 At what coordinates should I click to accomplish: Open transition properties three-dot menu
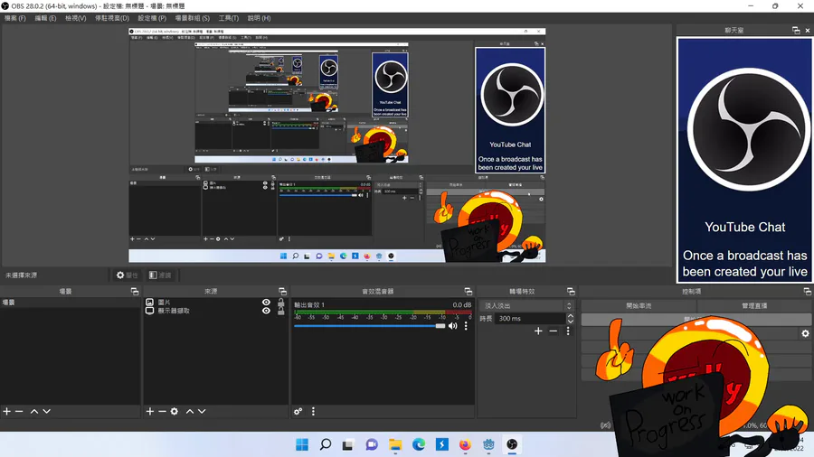coord(568,331)
